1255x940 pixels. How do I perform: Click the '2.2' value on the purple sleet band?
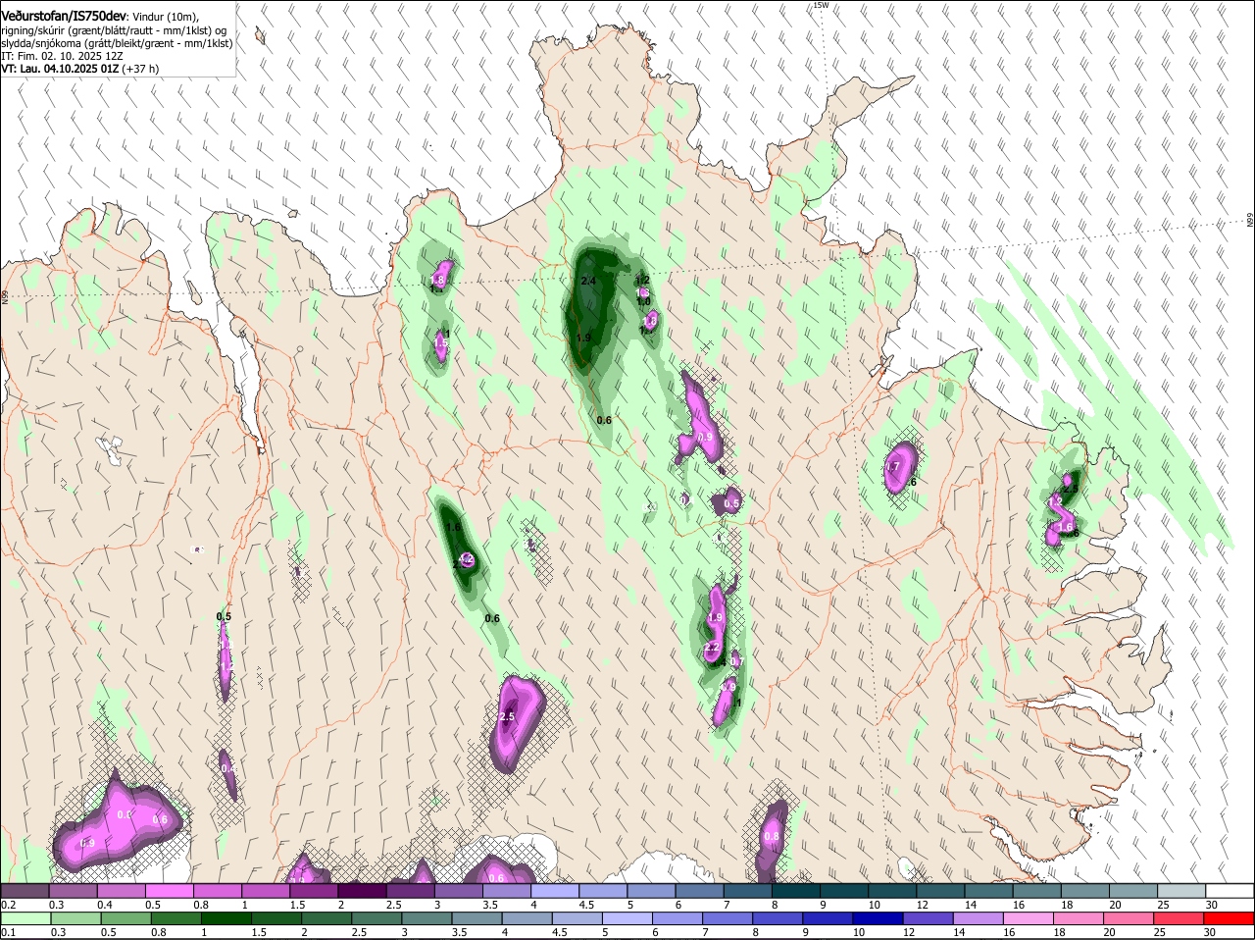[x=713, y=648]
